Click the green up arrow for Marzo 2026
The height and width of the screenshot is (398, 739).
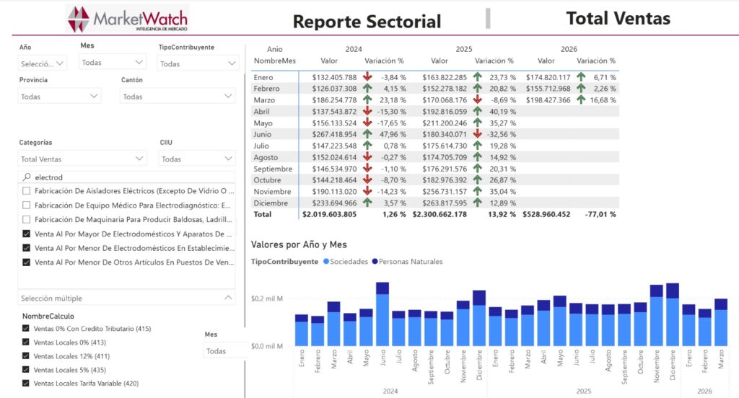pyautogui.click(x=581, y=99)
